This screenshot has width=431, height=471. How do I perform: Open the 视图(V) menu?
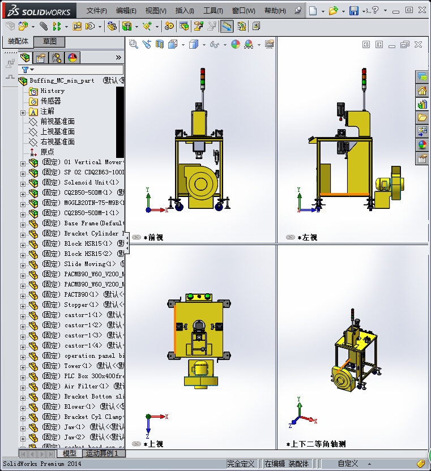(x=156, y=11)
